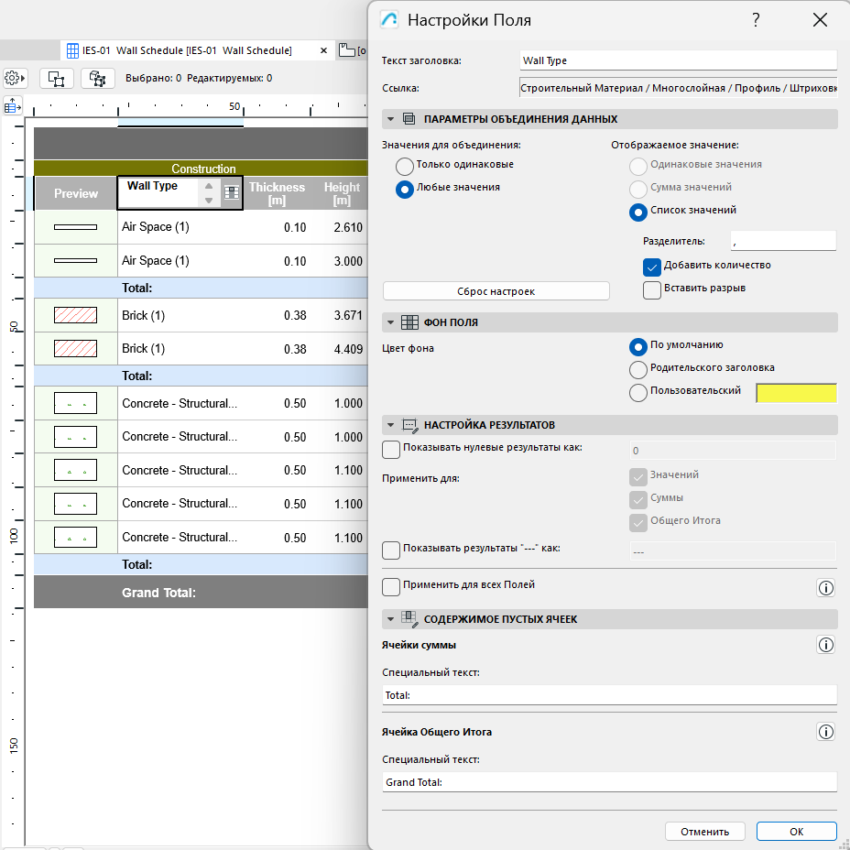This screenshot has width=850, height=850.
Task: Edit the Grand Total: text field
Action: pyautogui.click(x=609, y=782)
